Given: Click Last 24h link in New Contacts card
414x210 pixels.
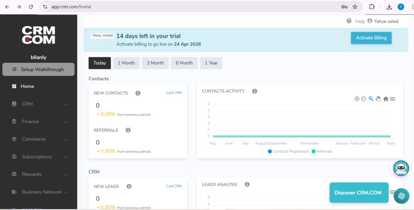Looking at the screenshot, I should [x=174, y=92].
